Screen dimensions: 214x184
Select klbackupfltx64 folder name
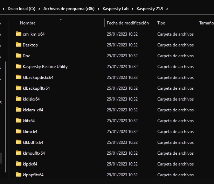36,88
